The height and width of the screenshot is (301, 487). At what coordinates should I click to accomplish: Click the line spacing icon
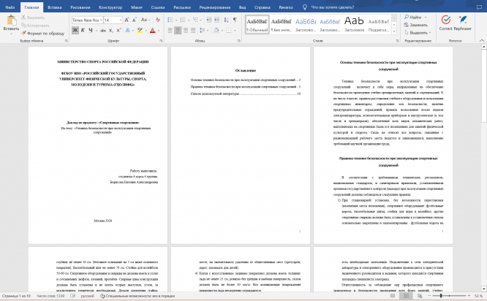pos(202,31)
